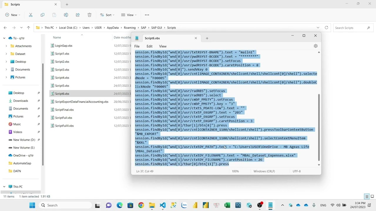Click the Delete trash icon in Explorer
The image size is (376, 211).
(x=89, y=15)
